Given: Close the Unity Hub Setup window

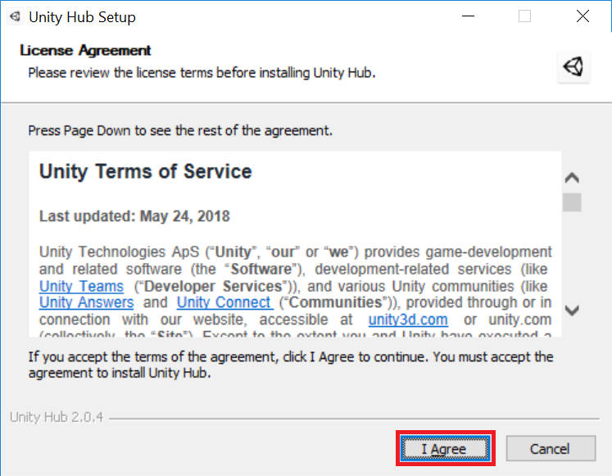Looking at the screenshot, I should (583, 16).
